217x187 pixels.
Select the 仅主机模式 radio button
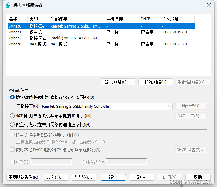[12, 125]
